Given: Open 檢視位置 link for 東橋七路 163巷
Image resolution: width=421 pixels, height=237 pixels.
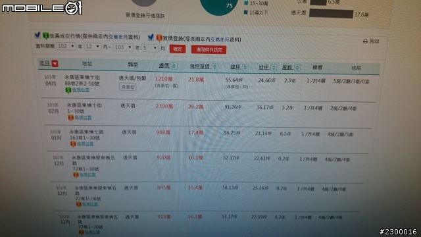Looking at the screenshot, I should click(85, 144).
